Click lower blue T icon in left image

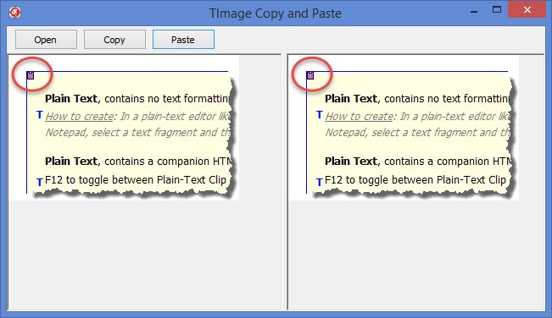(x=39, y=182)
